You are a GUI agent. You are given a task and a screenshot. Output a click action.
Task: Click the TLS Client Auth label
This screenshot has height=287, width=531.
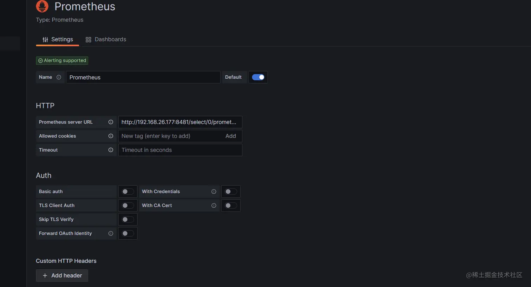[57, 206]
